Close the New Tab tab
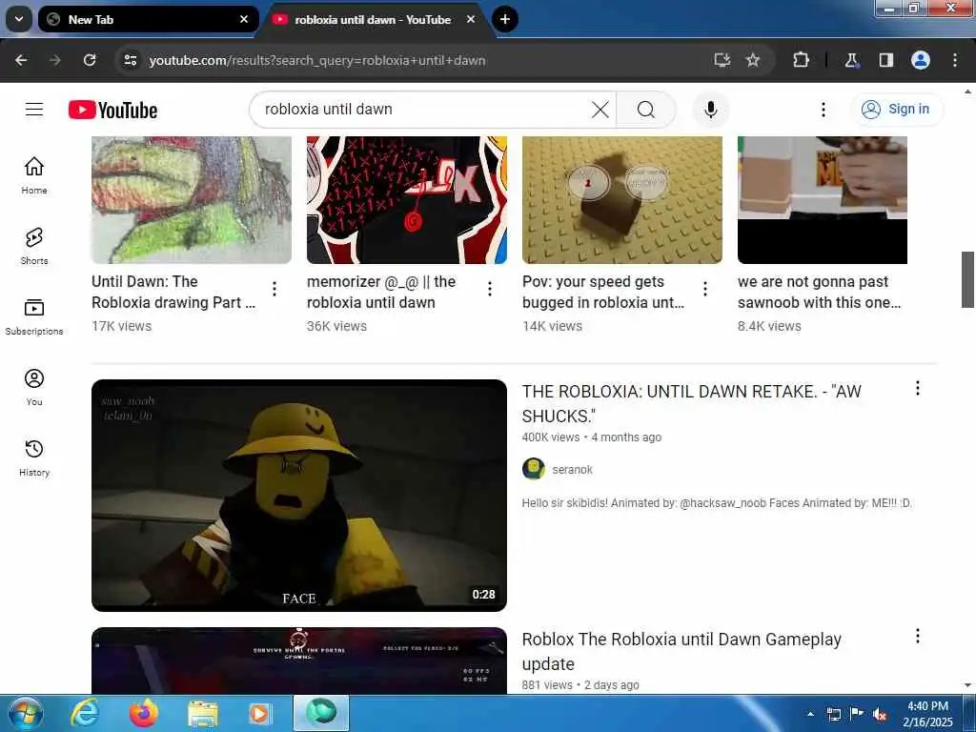The image size is (976, 732). 244,19
